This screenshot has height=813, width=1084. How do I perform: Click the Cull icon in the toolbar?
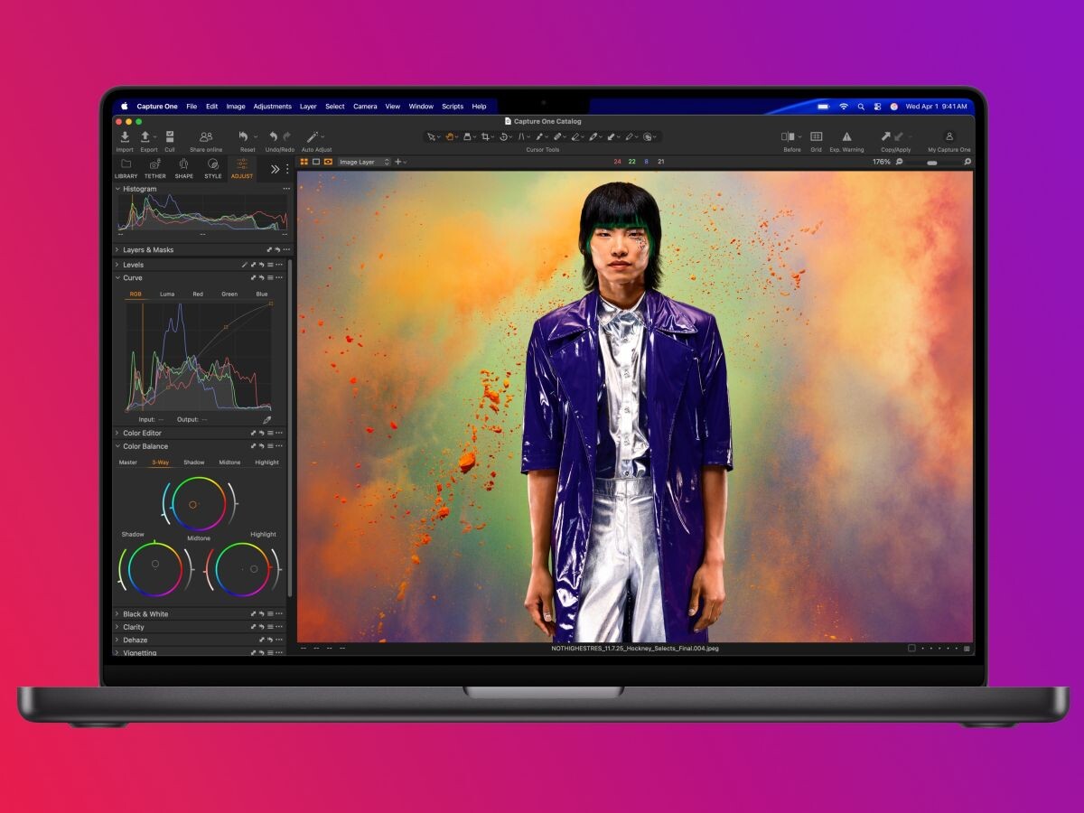pos(169,136)
